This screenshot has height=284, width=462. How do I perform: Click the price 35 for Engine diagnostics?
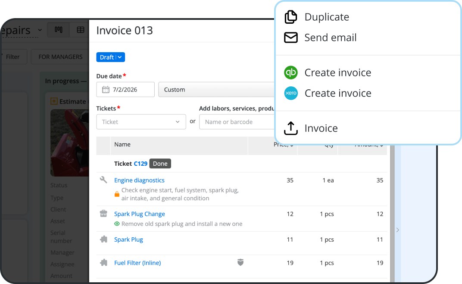click(x=290, y=180)
